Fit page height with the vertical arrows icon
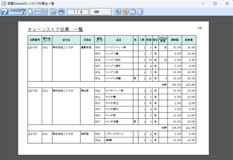Image resolution: width=233 pixels, height=160 pixels. click(132, 11)
